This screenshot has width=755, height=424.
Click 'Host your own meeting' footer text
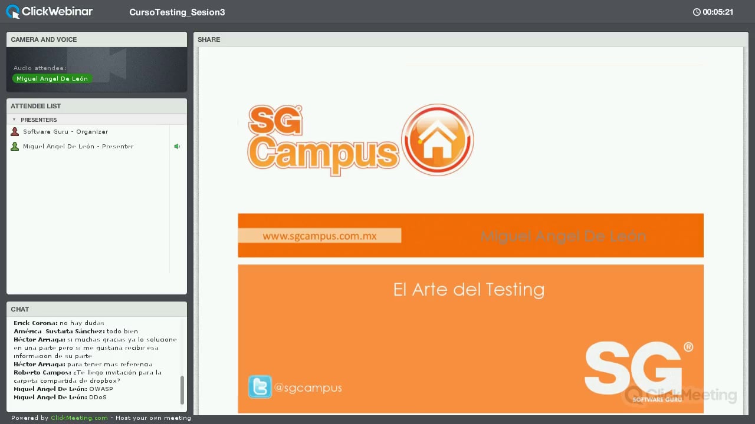pyautogui.click(x=153, y=418)
